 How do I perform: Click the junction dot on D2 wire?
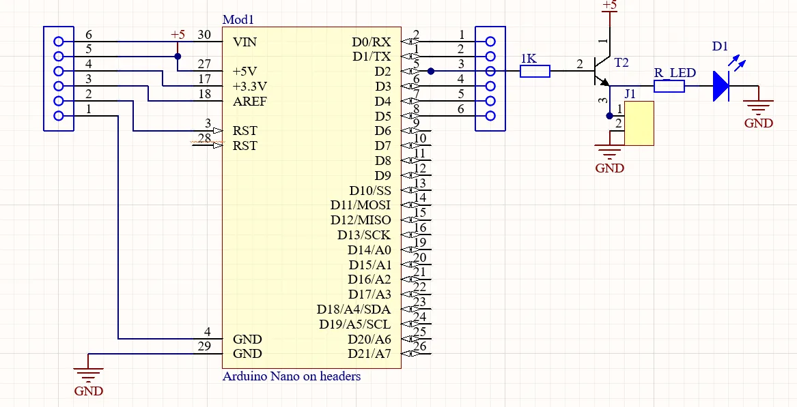pyautogui.click(x=430, y=71)
